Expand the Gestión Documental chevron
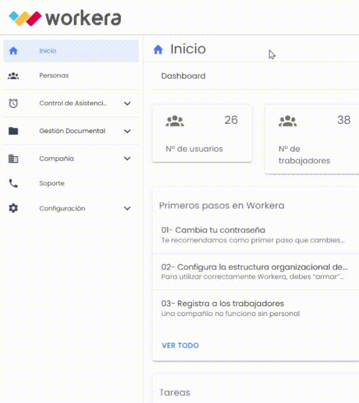The width and height of the screenshot is (359, 403). pyautogui.click(x=127, y=131)
